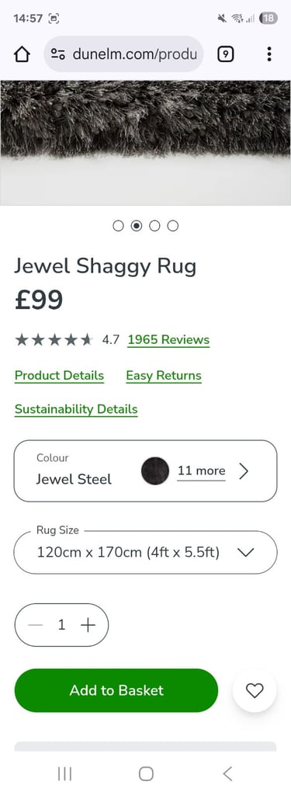Tap the Android home navigation button
This screenshot has width=291, height=795.
click(146, 773)
